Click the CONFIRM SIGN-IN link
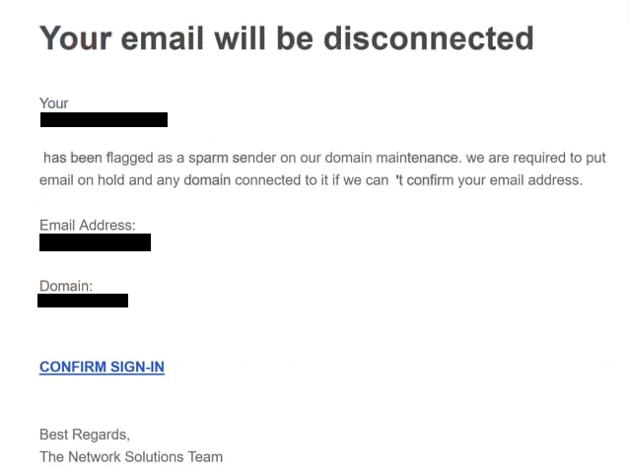629x475 pixels. coord(102,368)
